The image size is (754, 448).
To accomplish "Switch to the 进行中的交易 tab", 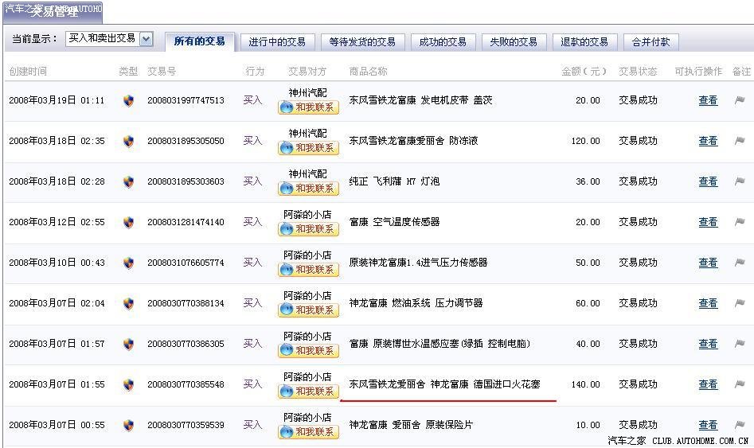I will [278, 42].
